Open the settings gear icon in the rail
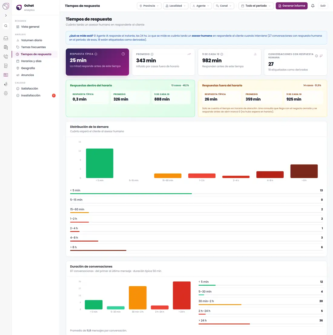Image resolution: width=333 pixels, height=335 pixels. [6, 93]
